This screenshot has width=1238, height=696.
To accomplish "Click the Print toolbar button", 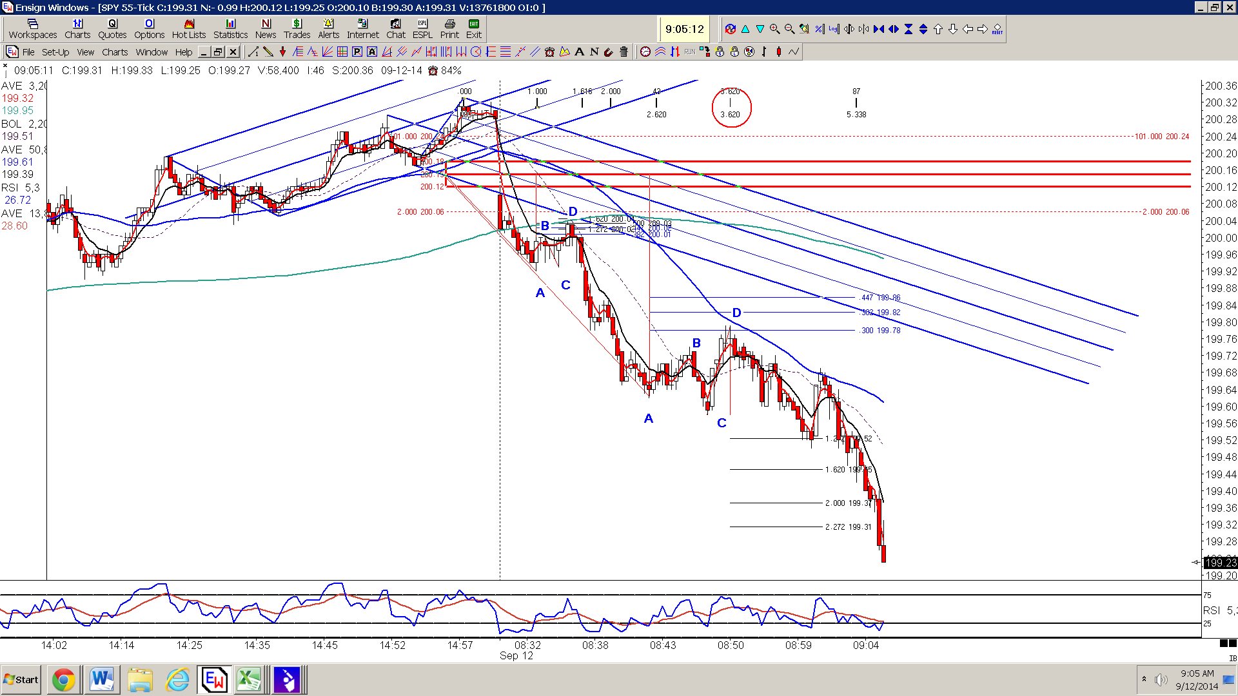I will (449, 29).
